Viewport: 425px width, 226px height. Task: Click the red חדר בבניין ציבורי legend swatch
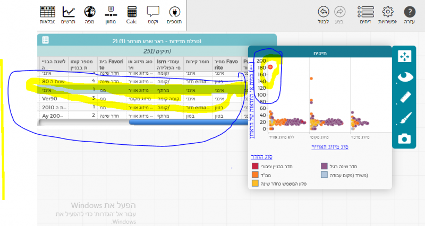pos(255,167)
